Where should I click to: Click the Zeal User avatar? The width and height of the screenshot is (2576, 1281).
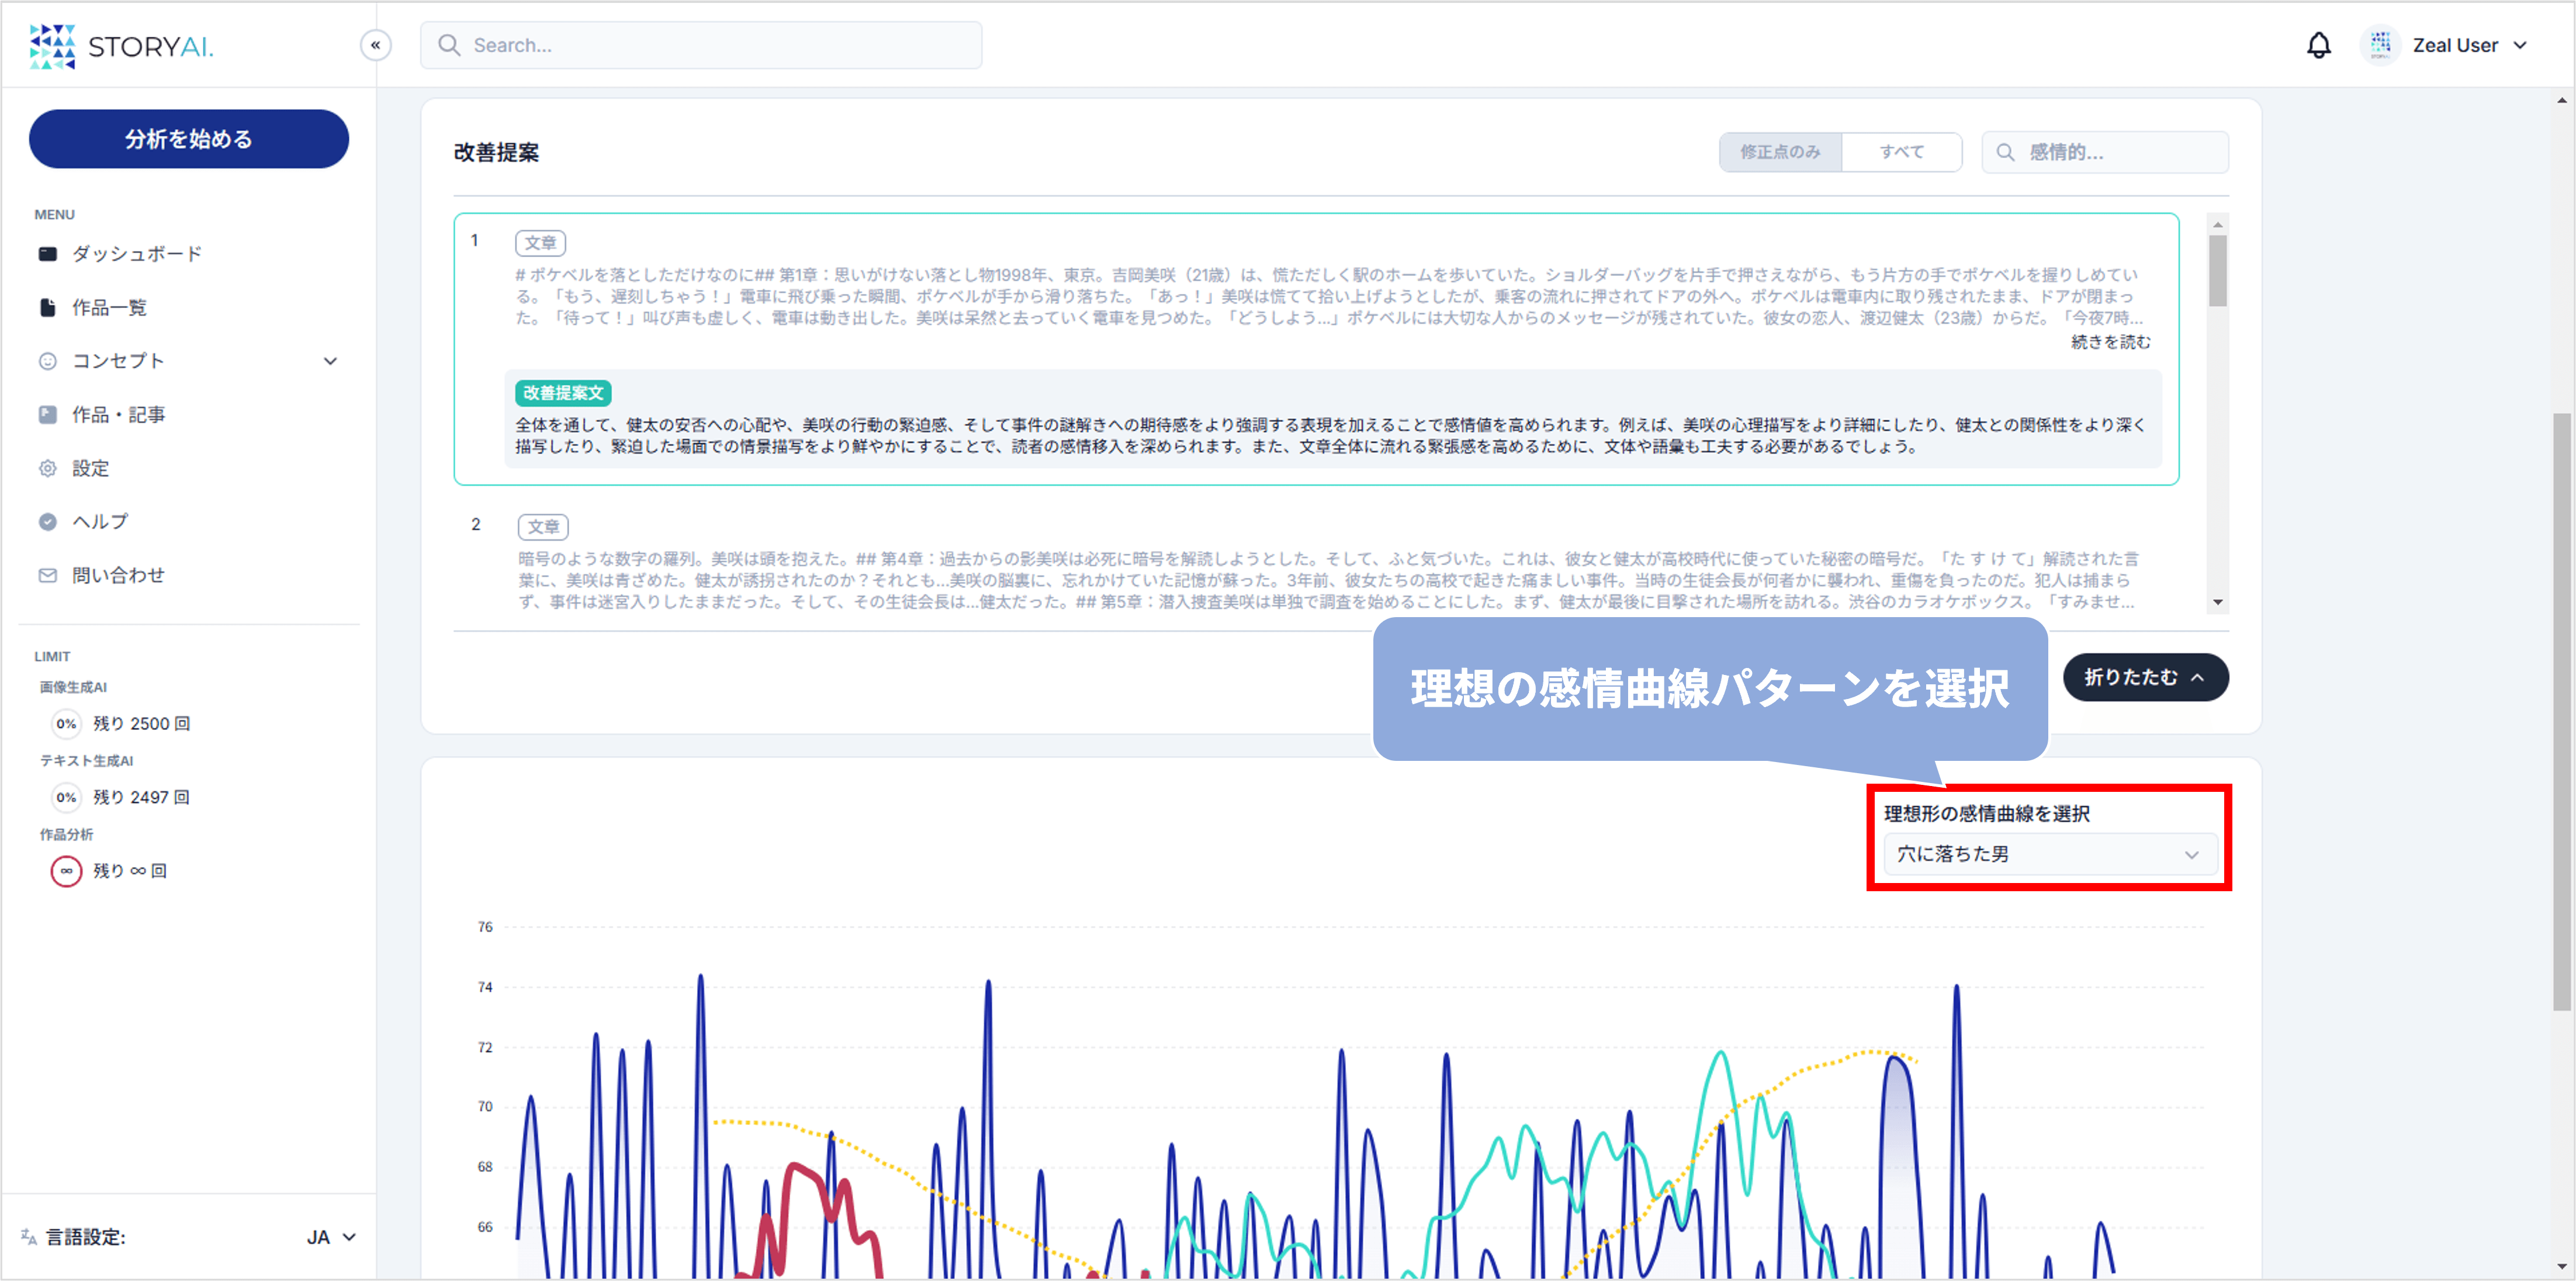pos(2380,45)
